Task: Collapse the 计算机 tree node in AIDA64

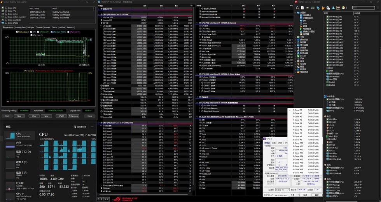Action: pyautogui.click(x=295, y=12)
